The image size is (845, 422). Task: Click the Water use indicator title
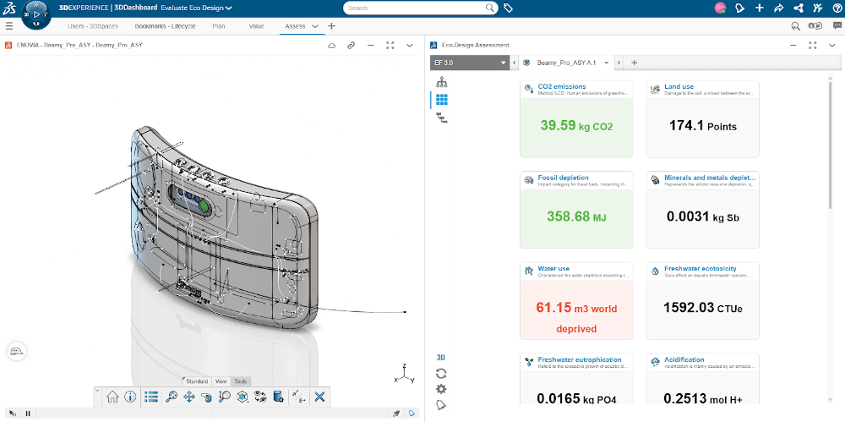tap(553, 269)
